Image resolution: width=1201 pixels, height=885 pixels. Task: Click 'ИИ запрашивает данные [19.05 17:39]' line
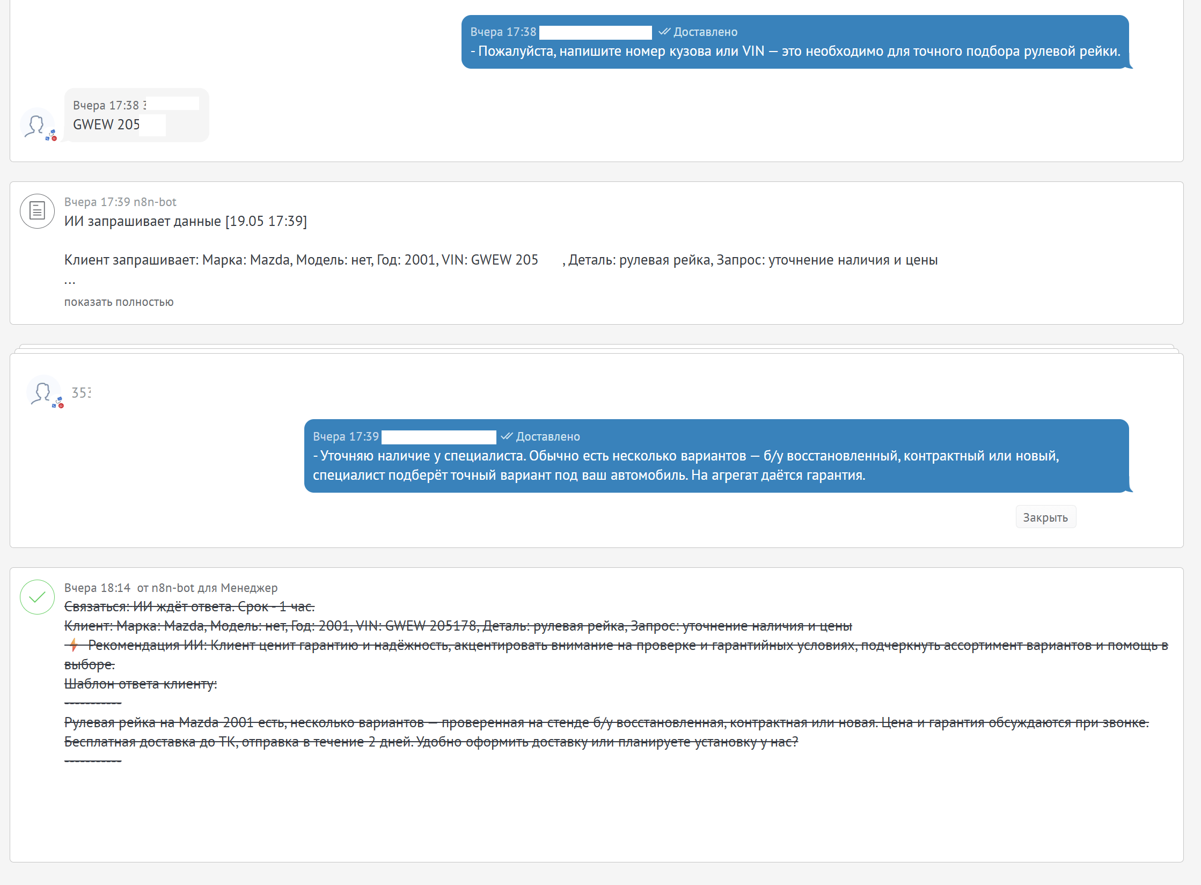(x=186, y=221)
